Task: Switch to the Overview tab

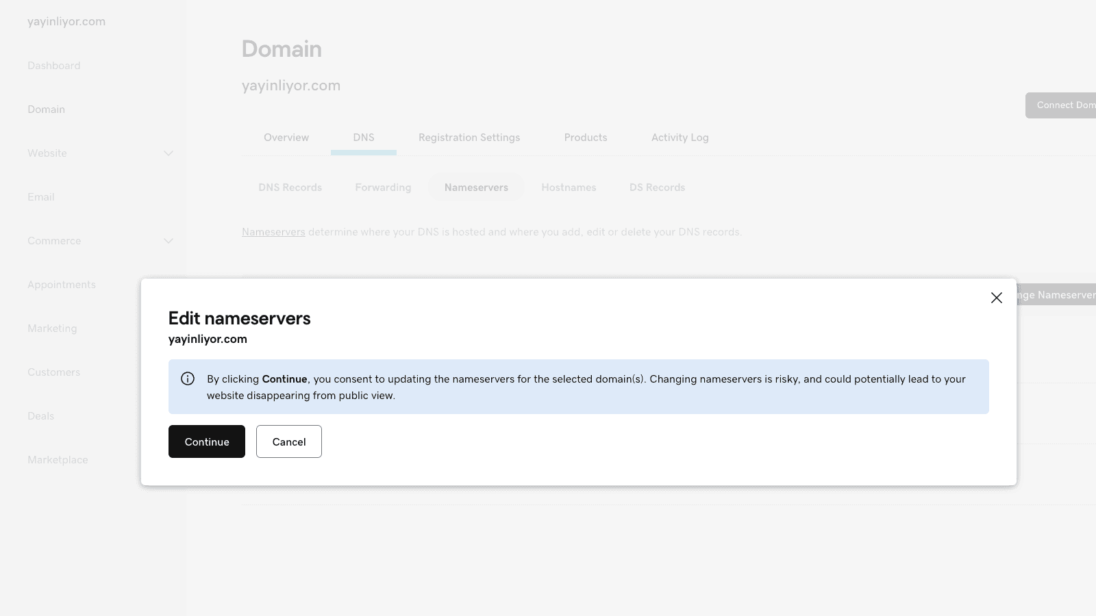Action: [286, 138]
